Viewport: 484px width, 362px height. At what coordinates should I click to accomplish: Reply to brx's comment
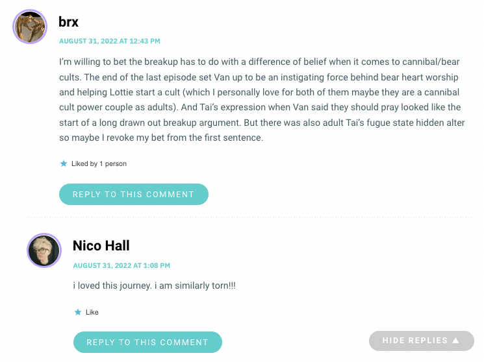(134, 194)
